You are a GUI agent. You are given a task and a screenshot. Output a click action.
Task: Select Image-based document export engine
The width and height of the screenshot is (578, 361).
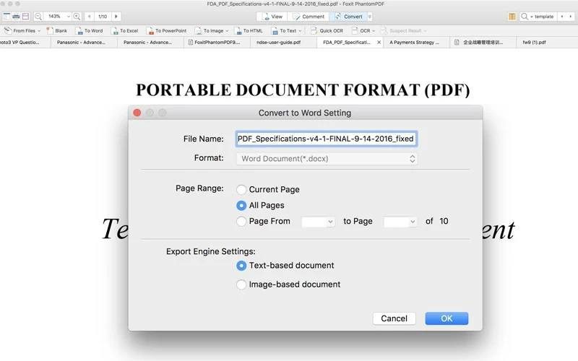point(241,284)
